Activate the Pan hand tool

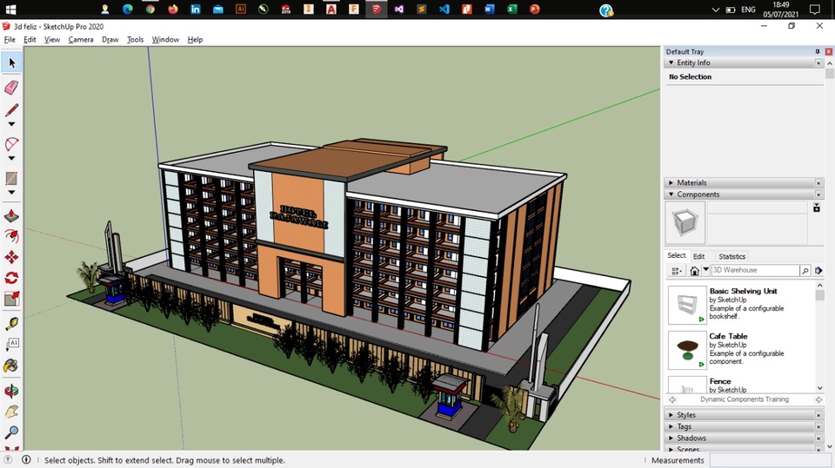tap(11, 412)
